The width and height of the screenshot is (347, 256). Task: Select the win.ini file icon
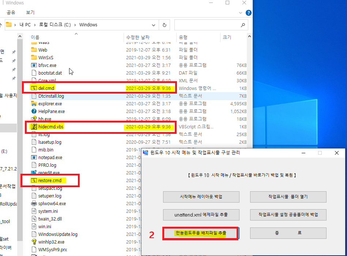[34, 227]
